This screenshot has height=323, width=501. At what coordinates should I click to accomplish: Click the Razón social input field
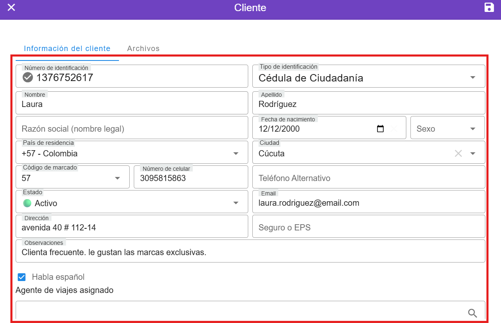(132, 129)
